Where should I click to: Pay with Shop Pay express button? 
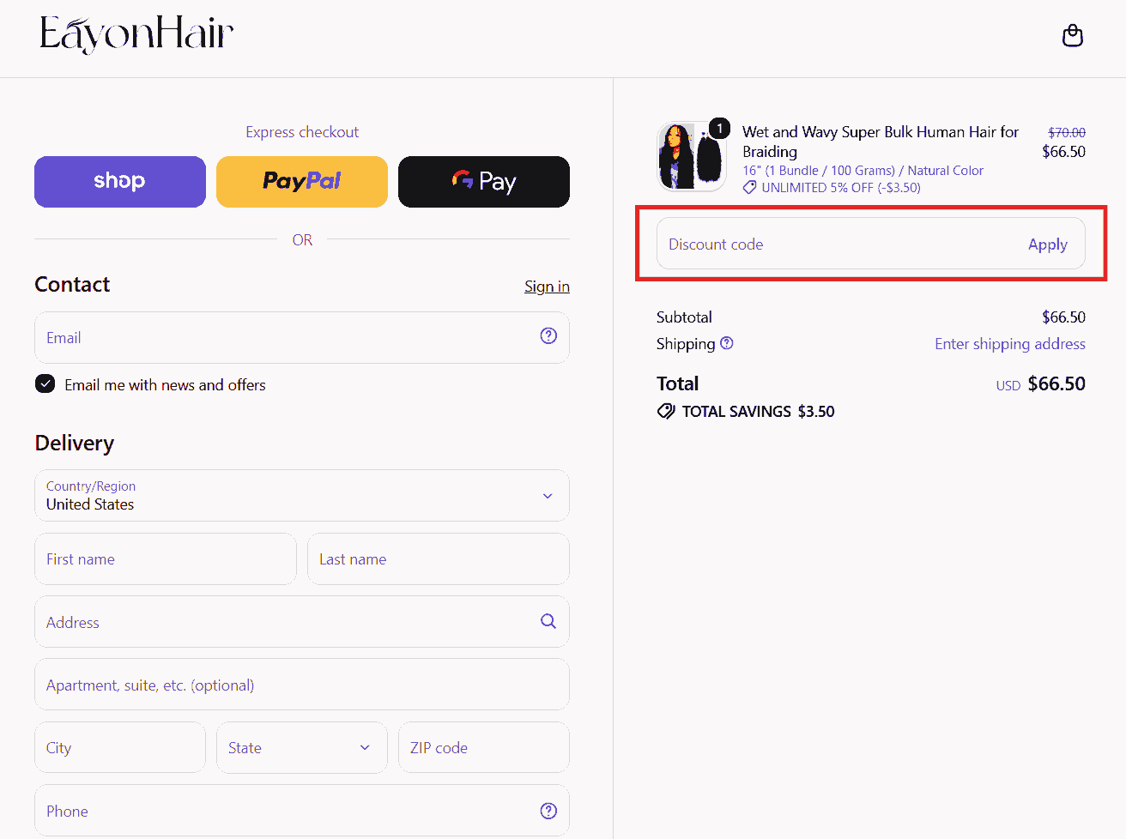[120, 182]
